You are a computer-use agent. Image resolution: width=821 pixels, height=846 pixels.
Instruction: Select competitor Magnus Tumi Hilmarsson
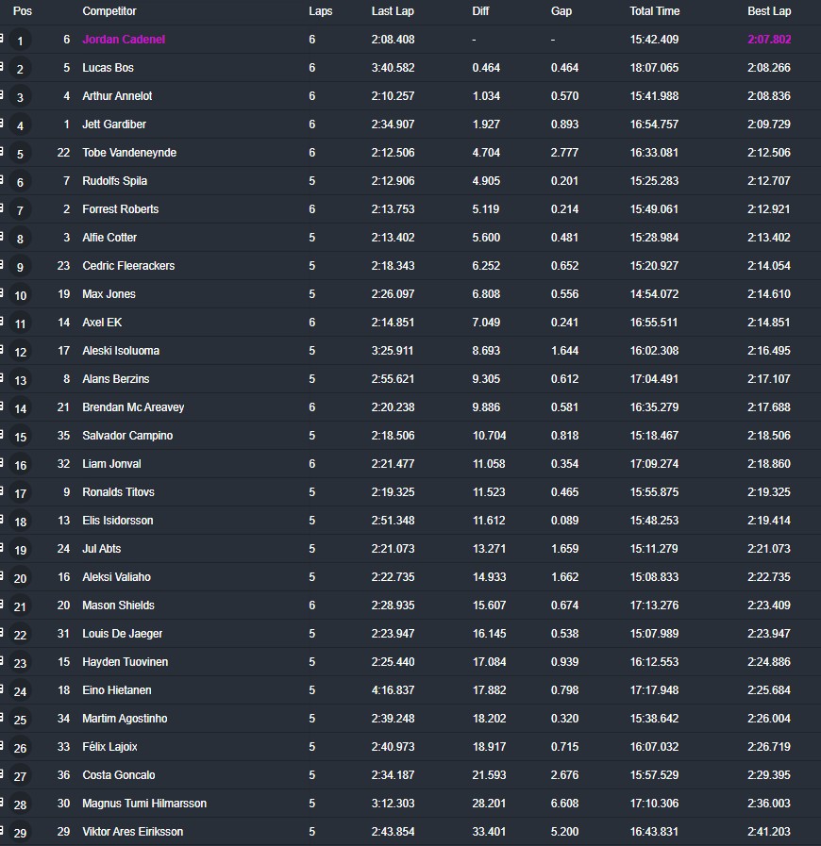pos(144,804)
